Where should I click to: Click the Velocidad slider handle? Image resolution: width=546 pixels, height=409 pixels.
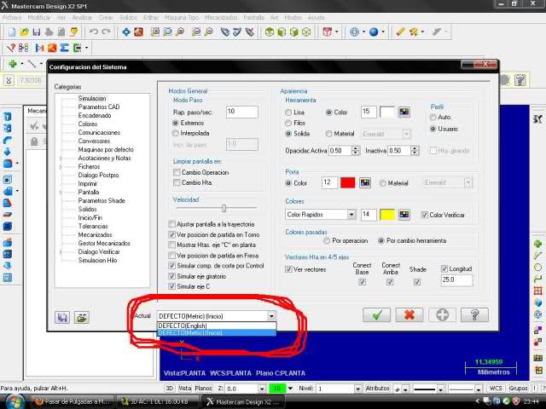[224, 208]
